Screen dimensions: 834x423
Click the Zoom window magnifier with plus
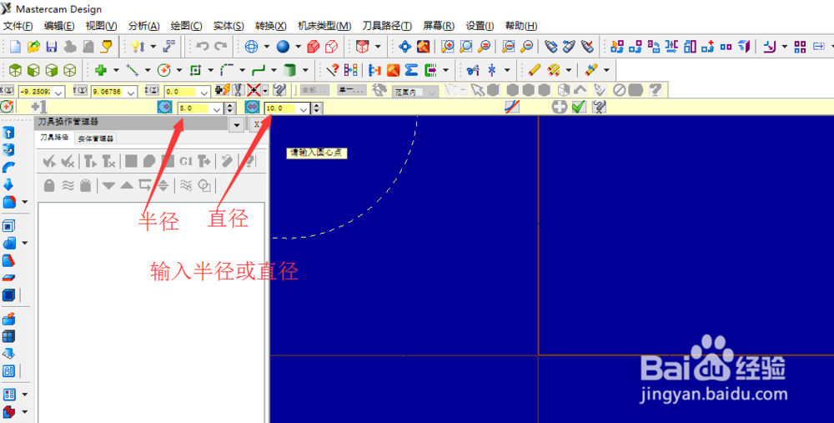coord(448,47)
